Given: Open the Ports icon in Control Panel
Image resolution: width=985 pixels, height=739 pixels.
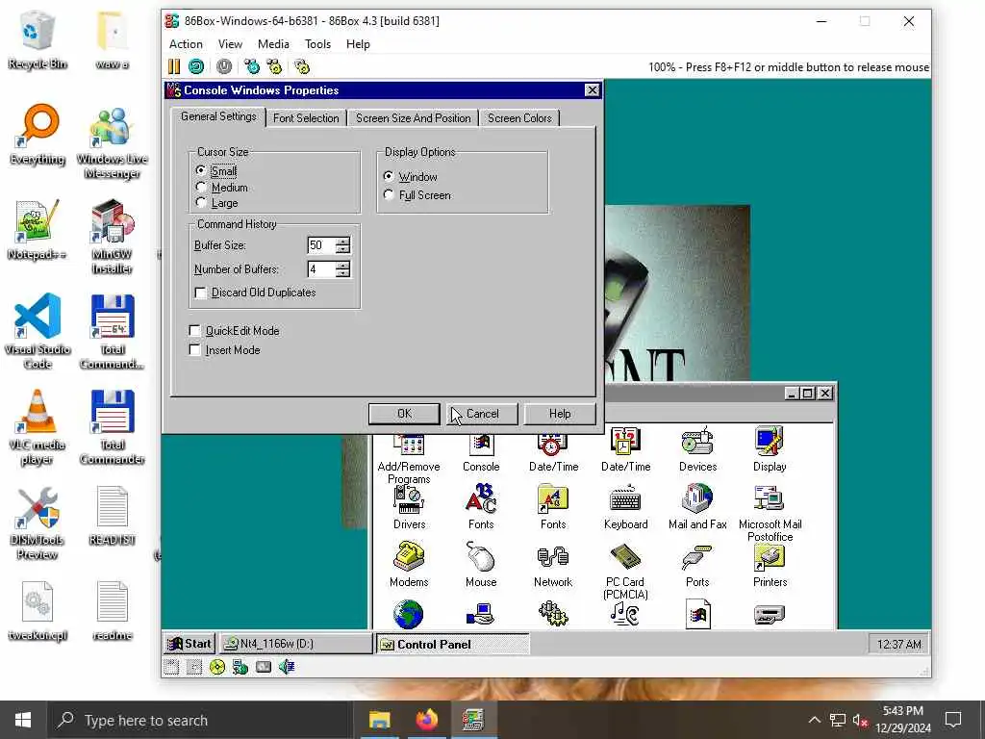Looking at the screenshot, I should (697, 565).
